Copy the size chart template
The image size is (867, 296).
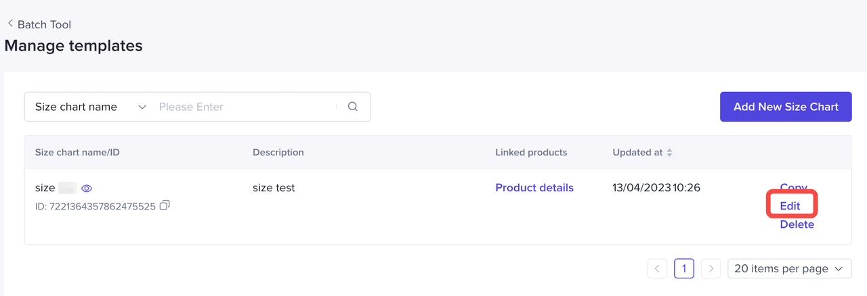coord(793,187)
